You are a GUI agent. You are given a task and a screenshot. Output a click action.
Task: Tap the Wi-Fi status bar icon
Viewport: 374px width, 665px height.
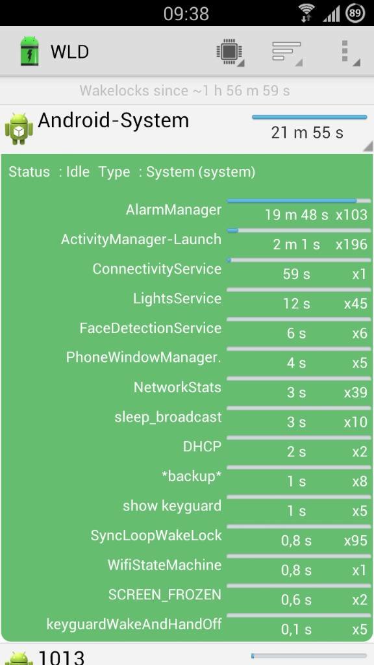point(305,13)
